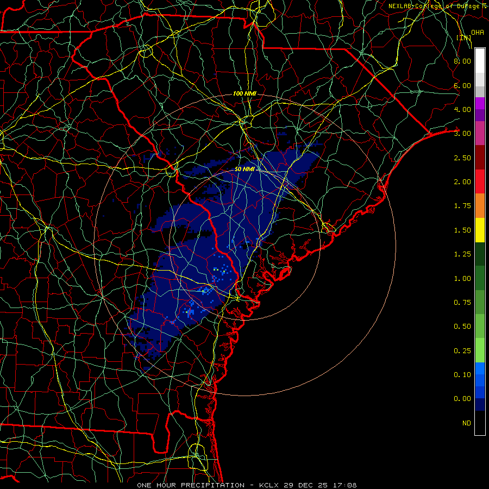The height and width of the screenshot is (489, 489).
Task: Click the 6.00 legend value
Action: (x=462, y=85)
